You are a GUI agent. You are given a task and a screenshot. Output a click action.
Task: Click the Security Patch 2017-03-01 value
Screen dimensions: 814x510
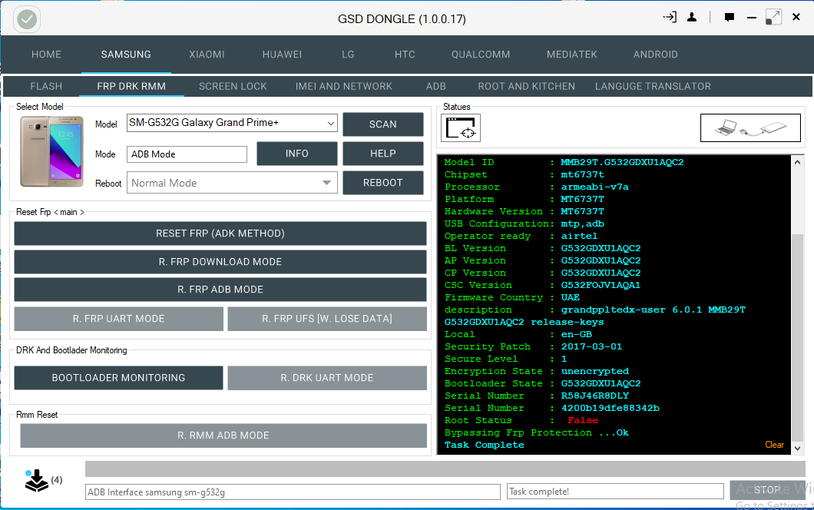[591, 346]
